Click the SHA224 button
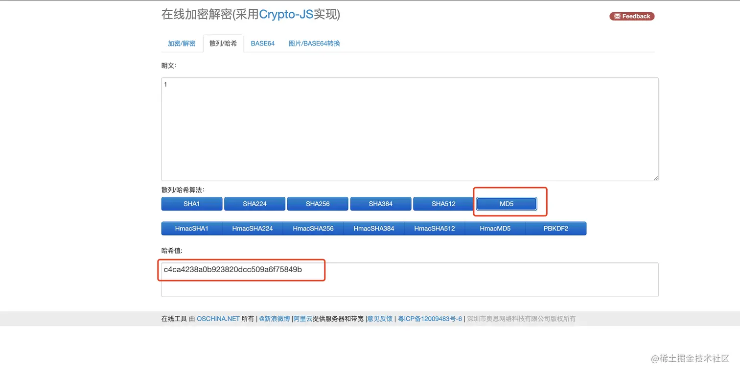The height and width of the screenshot is (374, 740). tap(254, 204)
